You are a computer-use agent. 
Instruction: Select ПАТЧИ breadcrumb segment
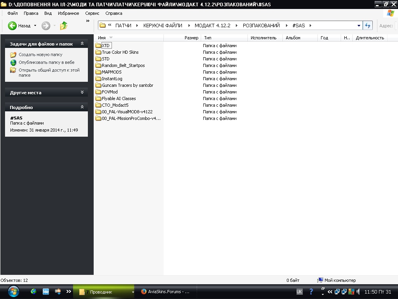point(123,25)
